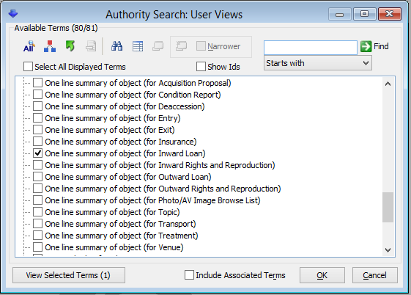Maximize the Authority Search window
The image size is (411, 295).
click(x=364, y=14)
